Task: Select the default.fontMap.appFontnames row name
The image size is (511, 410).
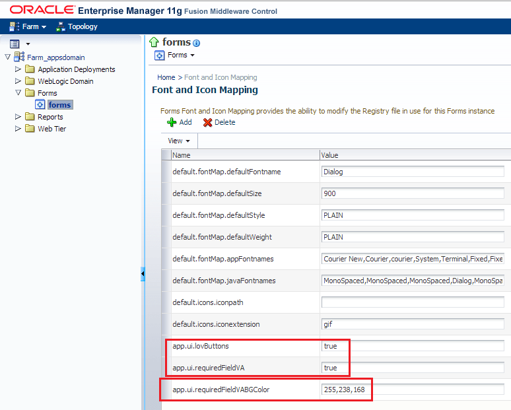Action: click(223, 259)
